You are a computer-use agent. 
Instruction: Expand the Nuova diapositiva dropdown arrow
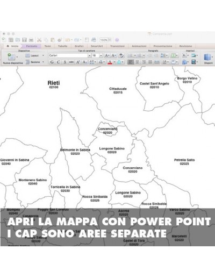pos(17,57)
